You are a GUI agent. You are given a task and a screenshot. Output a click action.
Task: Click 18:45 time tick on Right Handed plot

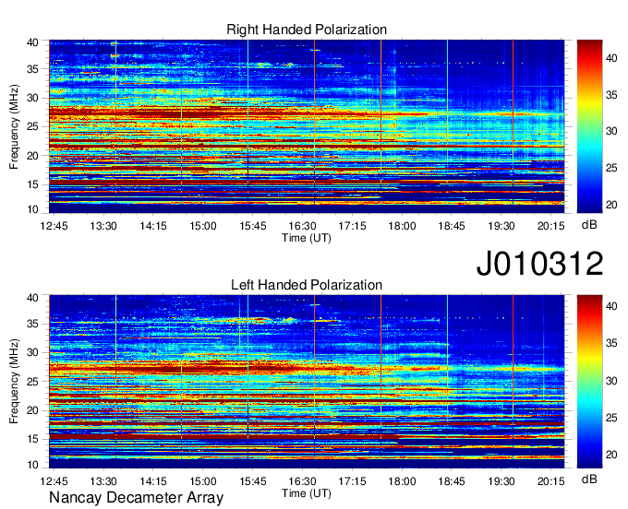pos(452,226)
